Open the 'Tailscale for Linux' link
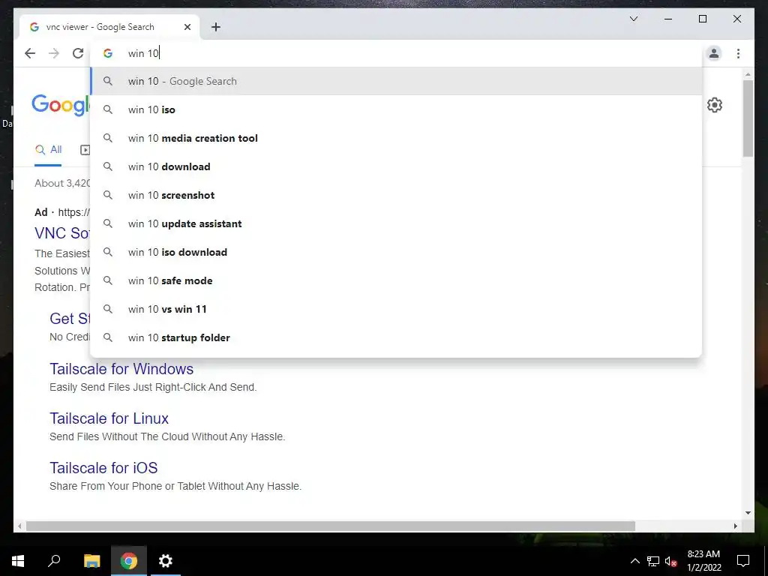Viewport: 768px width, 576px height. pos(109,418)
